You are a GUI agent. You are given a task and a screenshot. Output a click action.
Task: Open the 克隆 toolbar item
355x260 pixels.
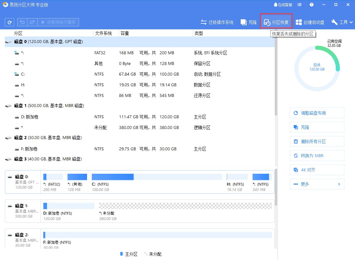[249, 22]
